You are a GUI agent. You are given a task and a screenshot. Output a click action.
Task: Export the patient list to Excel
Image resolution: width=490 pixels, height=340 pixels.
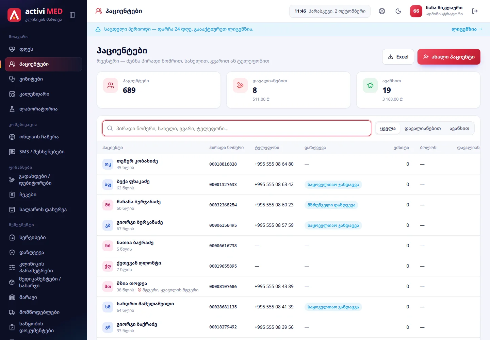(x=398, y=57)
